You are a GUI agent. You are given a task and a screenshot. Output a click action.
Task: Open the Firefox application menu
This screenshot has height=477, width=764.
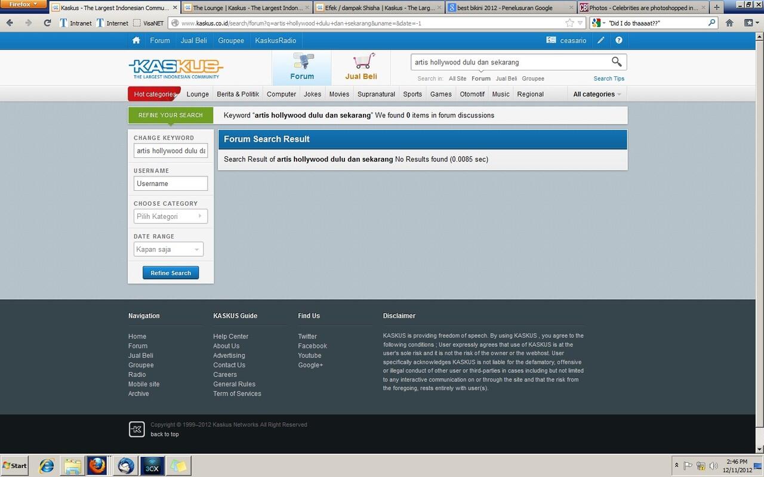tap(23, 4)
